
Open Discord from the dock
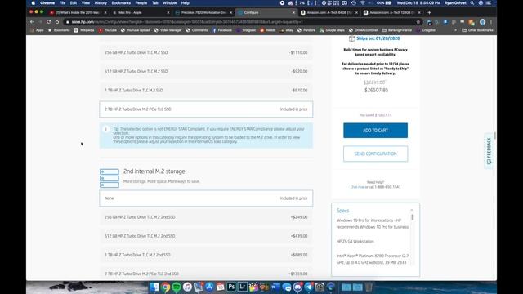coord(297,287)
